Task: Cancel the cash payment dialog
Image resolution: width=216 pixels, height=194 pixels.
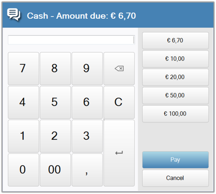Action: point(175,178)
